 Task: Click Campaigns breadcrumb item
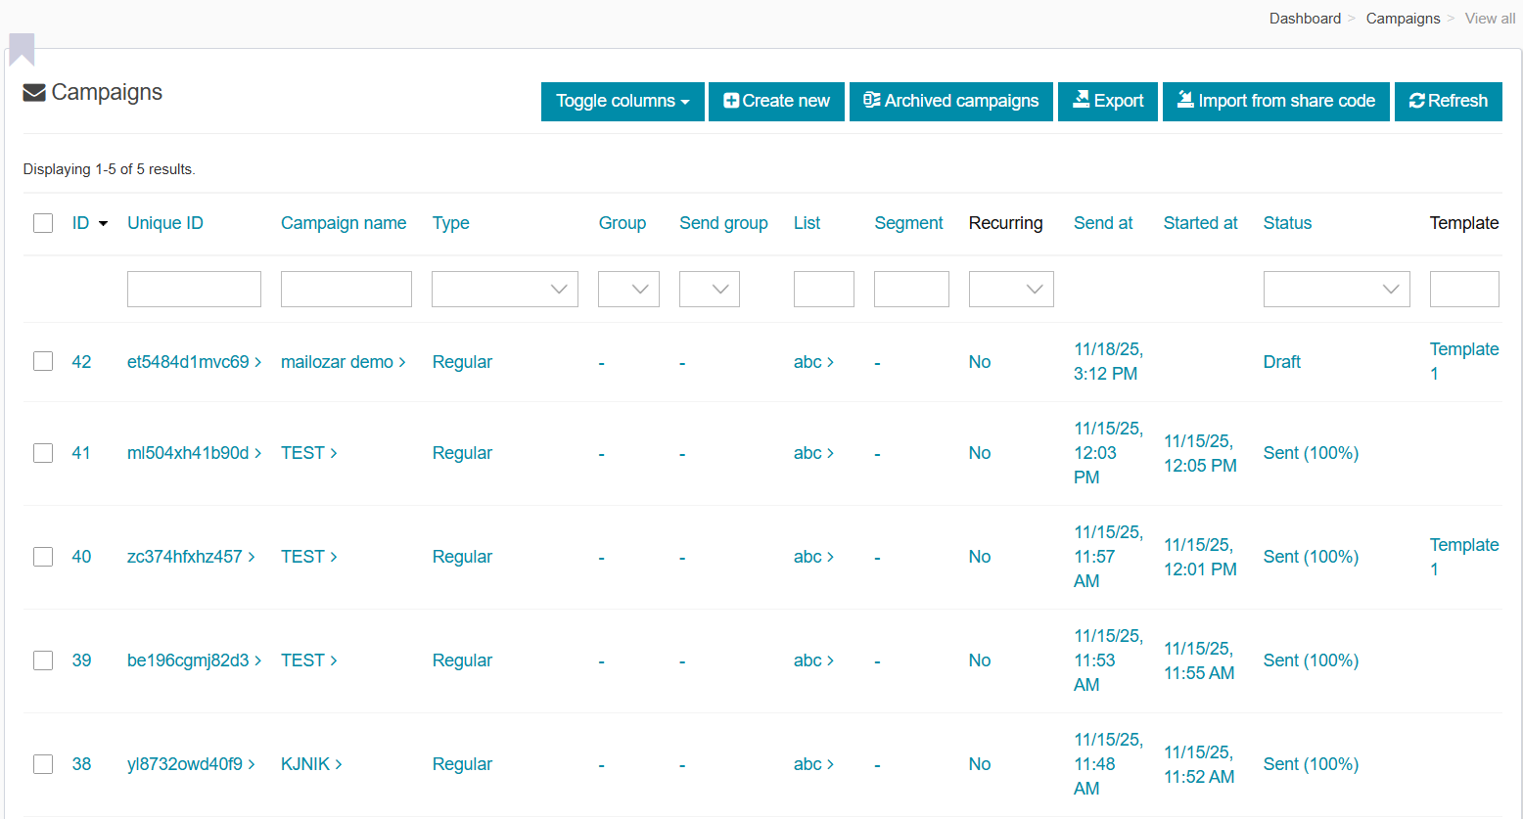[1403, 19]
